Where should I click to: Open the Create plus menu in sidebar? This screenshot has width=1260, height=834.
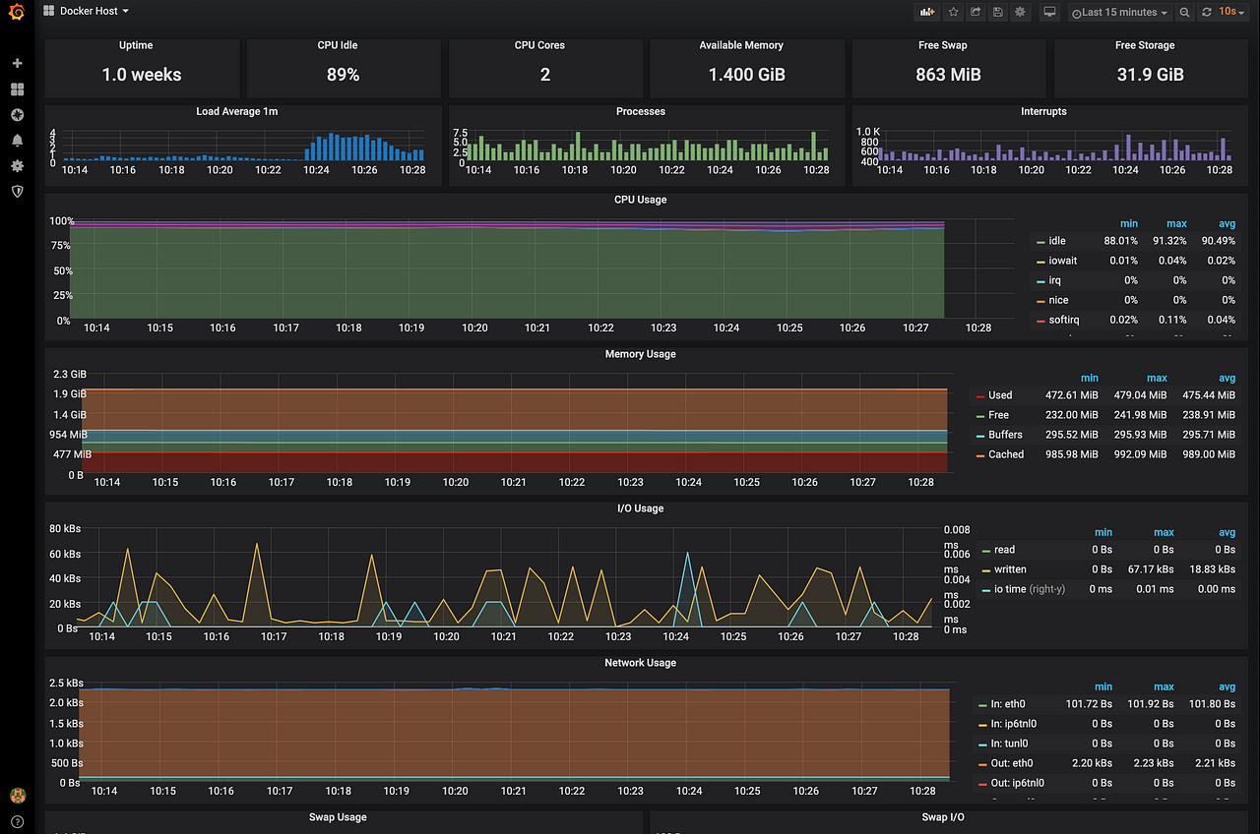[17, 63]
